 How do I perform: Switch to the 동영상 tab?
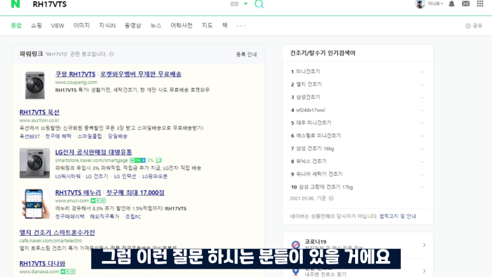coord(133,25)
